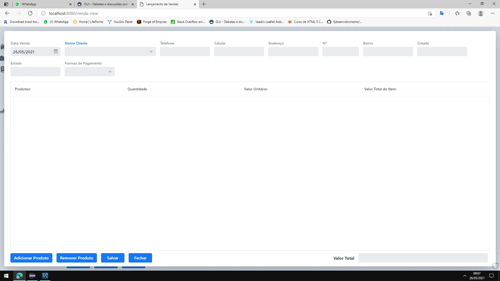Show hidden system tray icons chevron
Viewport: 500px width, 281px height.
[x=465, y=276]
